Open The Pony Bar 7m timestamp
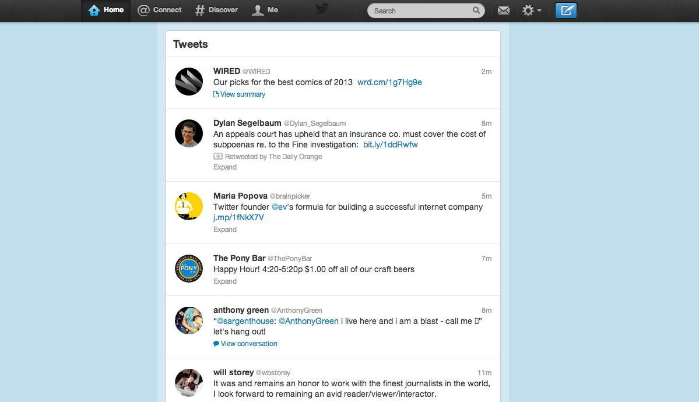Image resolution: width=699 pixels, height=402 pixels. 486,259
